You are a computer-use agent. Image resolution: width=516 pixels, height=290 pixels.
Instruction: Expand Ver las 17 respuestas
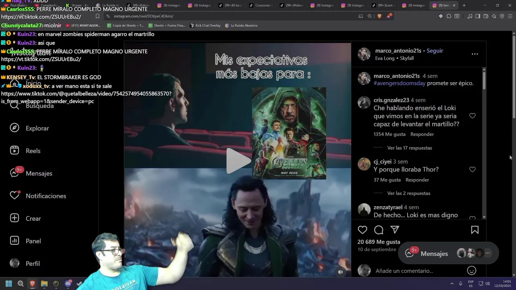pyautogui.click(x=410, y=148)
